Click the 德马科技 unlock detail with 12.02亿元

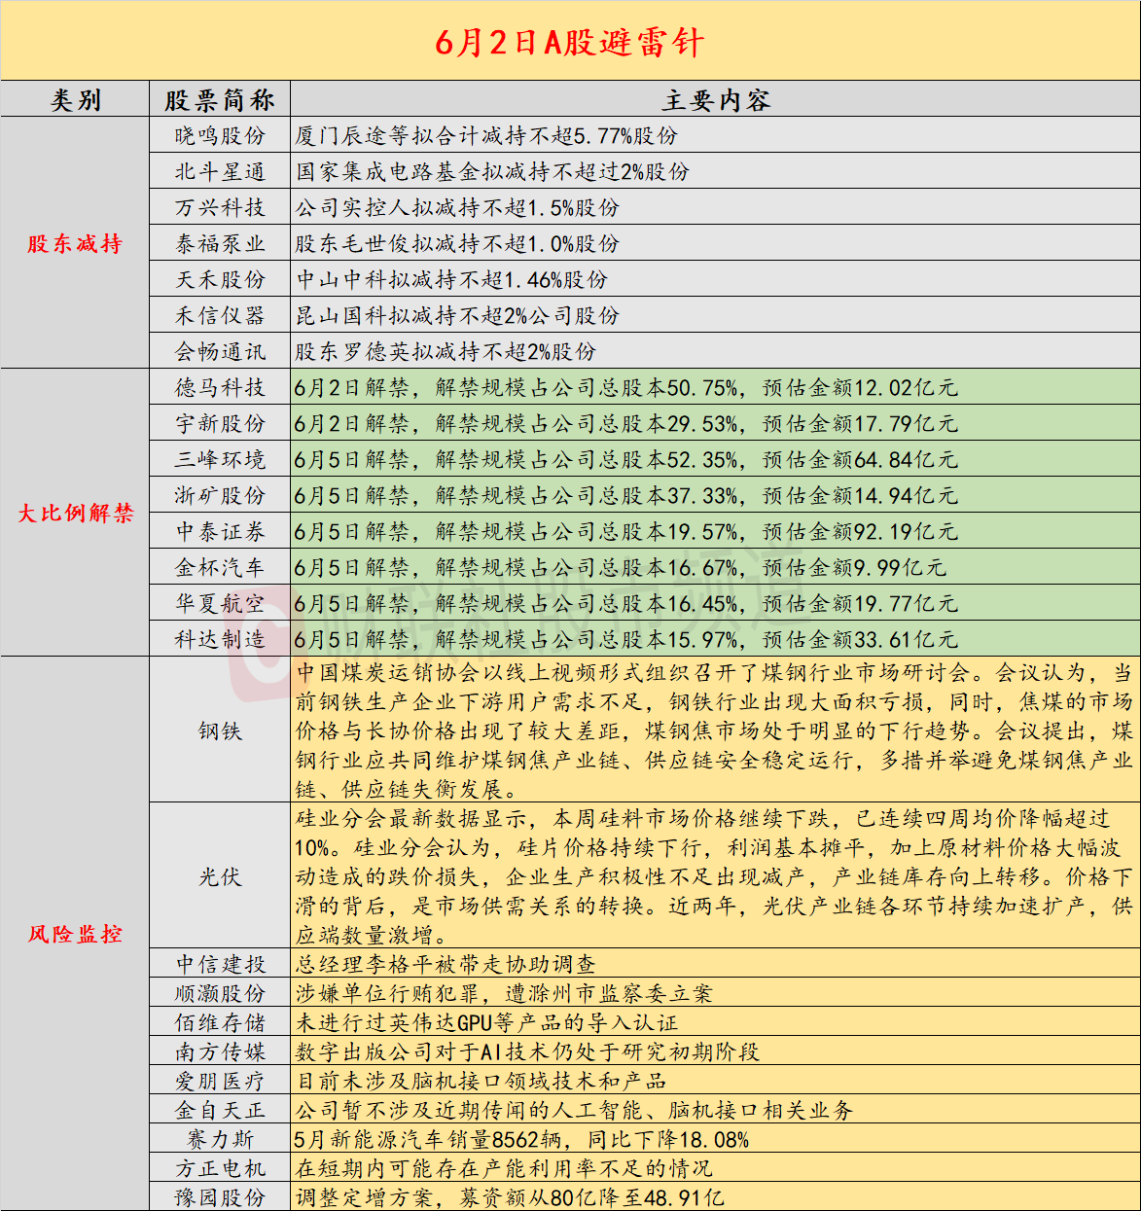(625, 387)
